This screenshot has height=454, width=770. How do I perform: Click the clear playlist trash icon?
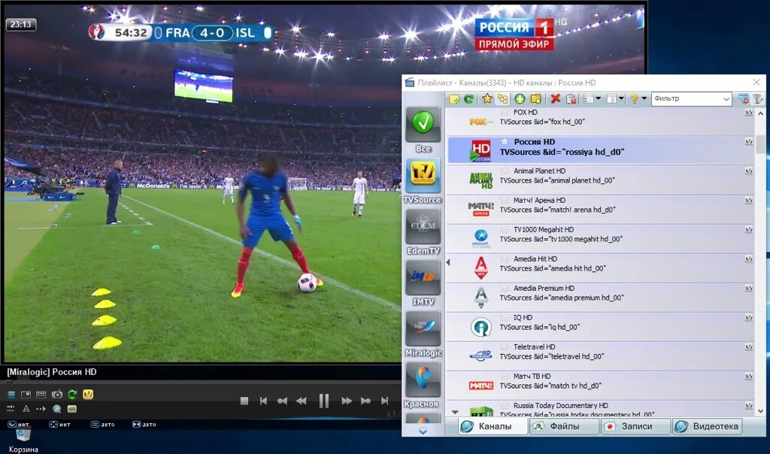point(571,98)
